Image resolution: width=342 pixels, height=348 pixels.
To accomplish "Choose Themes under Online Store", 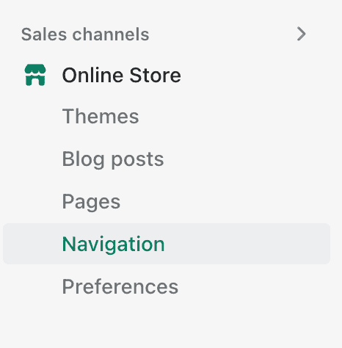I will click(101, 116).
